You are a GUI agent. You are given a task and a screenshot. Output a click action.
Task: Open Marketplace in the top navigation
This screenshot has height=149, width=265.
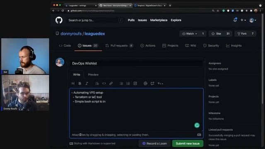tap(159, 20)
